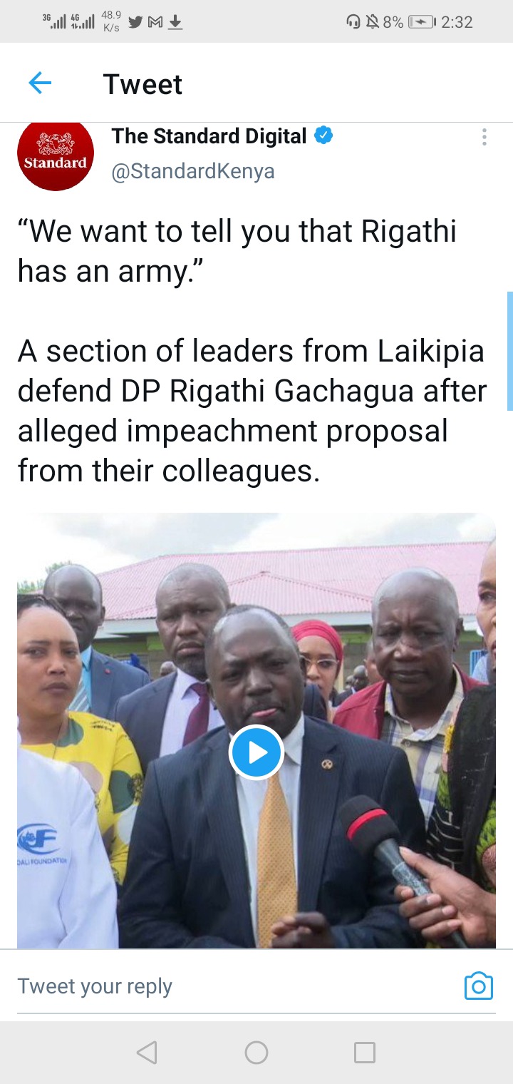513x1084 pixels.
Task: Open the tweet overflow three-dot menu
Action: click(x=484, y=137)
